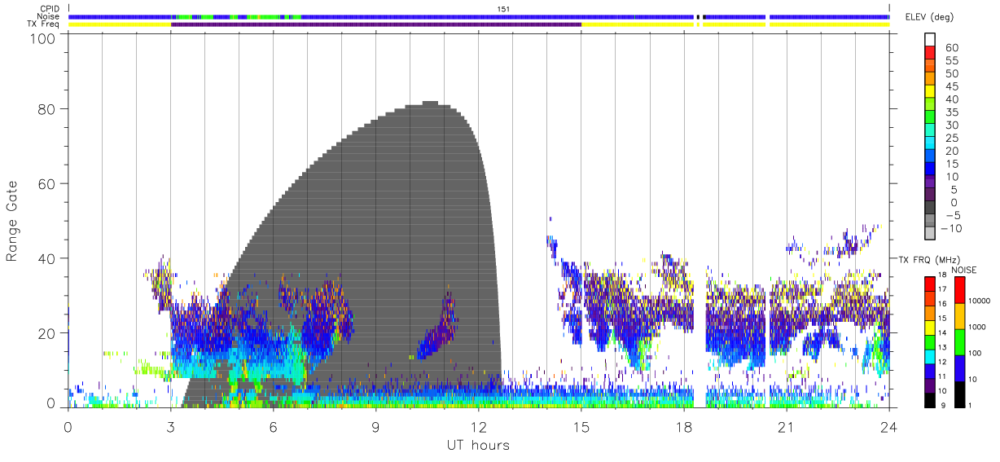This screenshot has width=1000, height=462.
Task: Click the black 9 MHz TX frequency swatch
Action: pos(929,400)
